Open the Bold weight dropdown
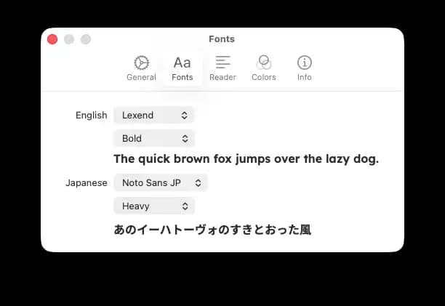The height and width of the screenshot is (306, 445). pos(154,138)
